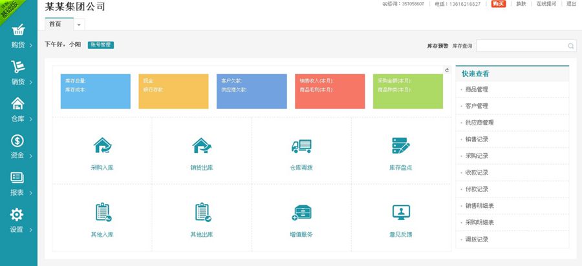Refresh the summary cards panel
582x266 pixels.
446,70
